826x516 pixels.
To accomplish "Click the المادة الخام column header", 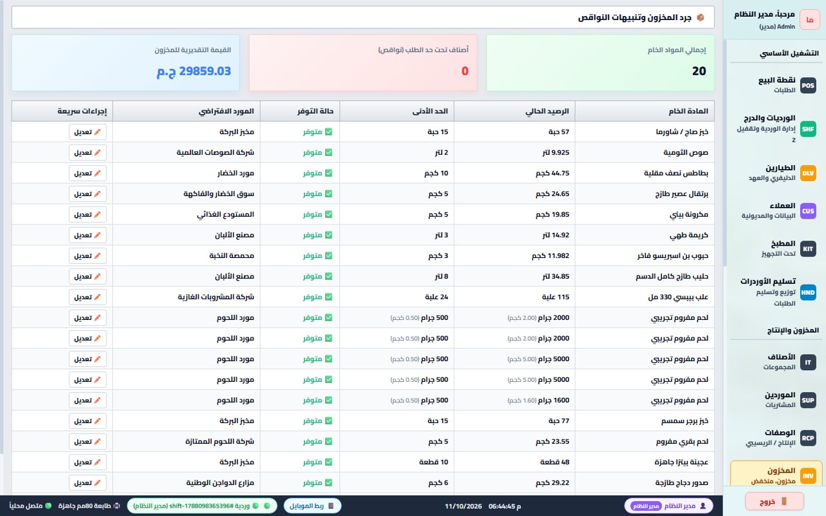I will tap(645, 111).
